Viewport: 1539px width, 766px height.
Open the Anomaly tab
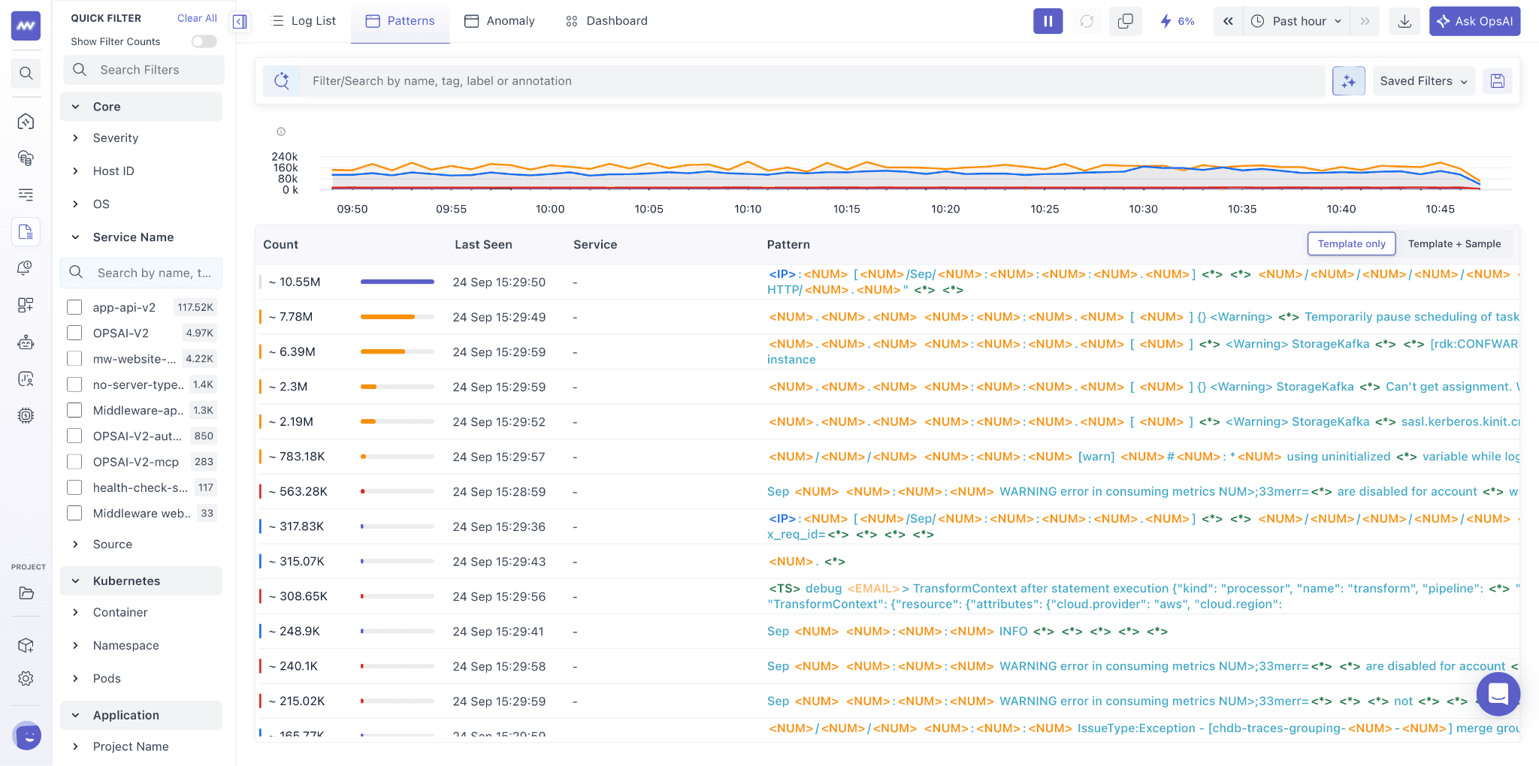tap(500, 21)
